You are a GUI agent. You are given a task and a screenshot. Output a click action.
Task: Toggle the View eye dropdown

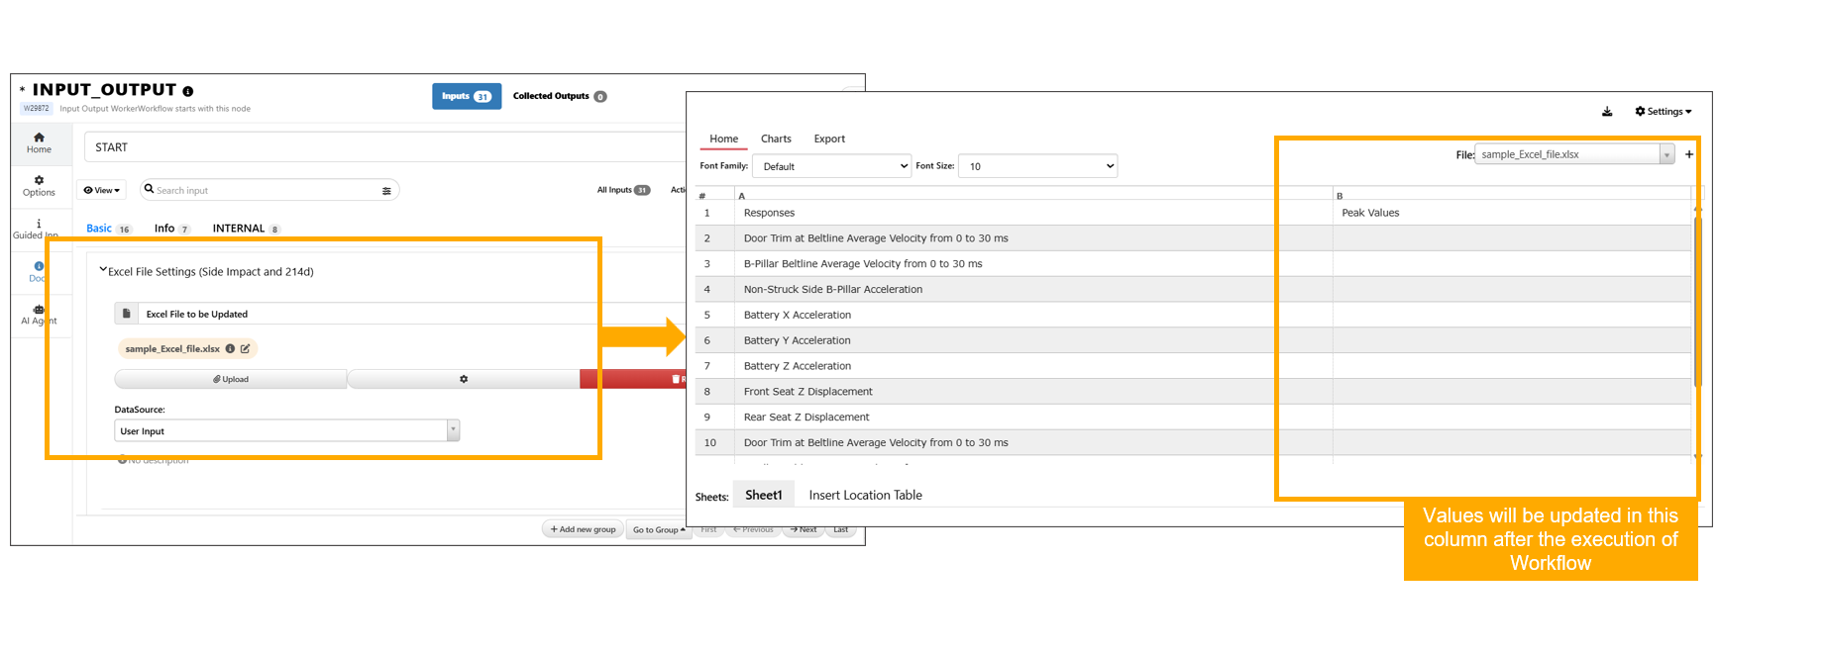tap(101, 190)
